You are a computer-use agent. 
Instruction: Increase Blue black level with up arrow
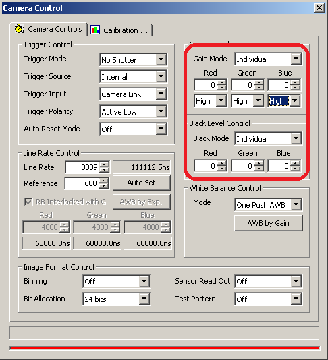(x=295, y=163)
